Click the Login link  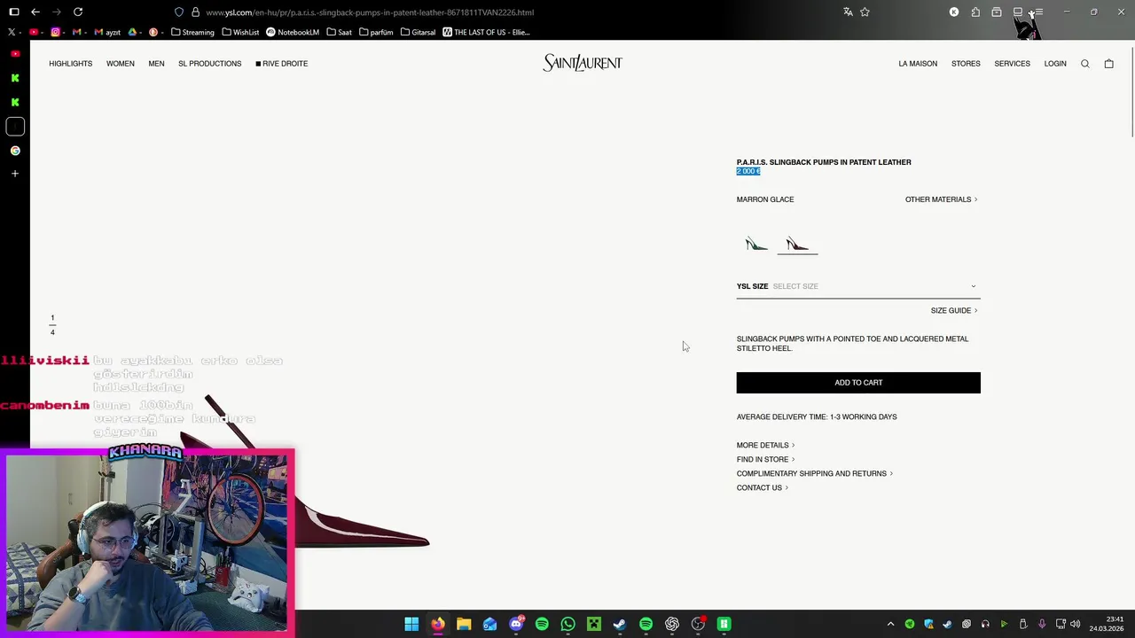click(x=1055, y=64)
